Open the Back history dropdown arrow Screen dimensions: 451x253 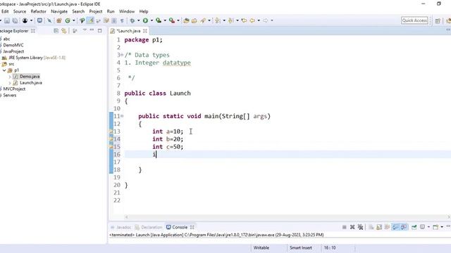click(259, 20)
